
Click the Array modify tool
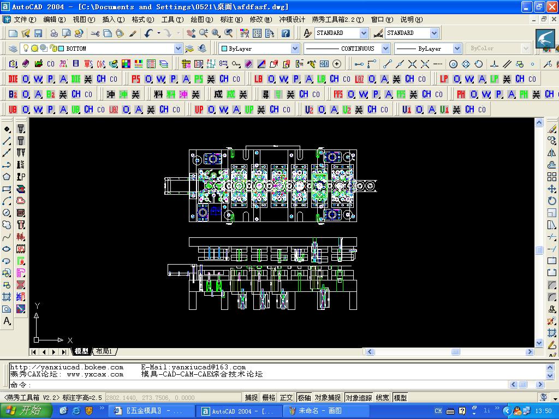[551, 177]
